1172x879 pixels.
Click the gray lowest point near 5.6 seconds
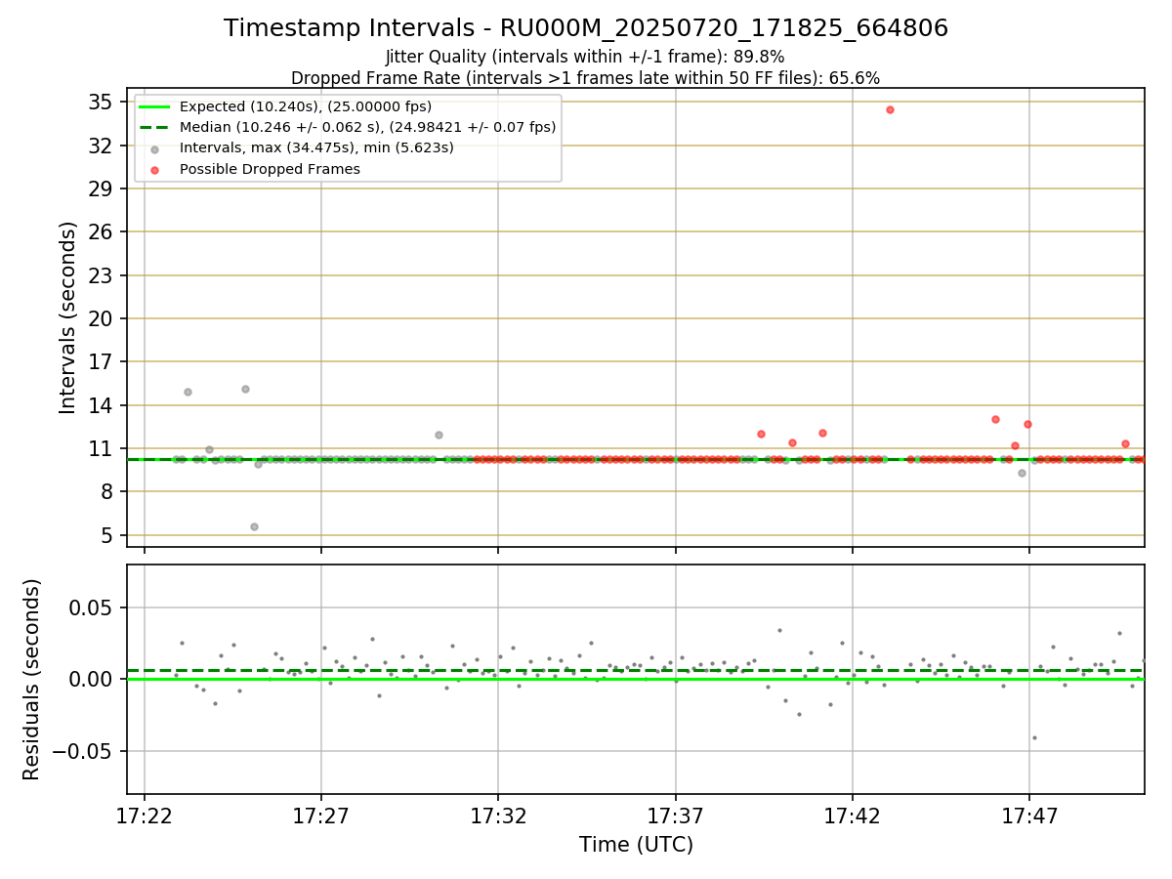tap(254, 526)
